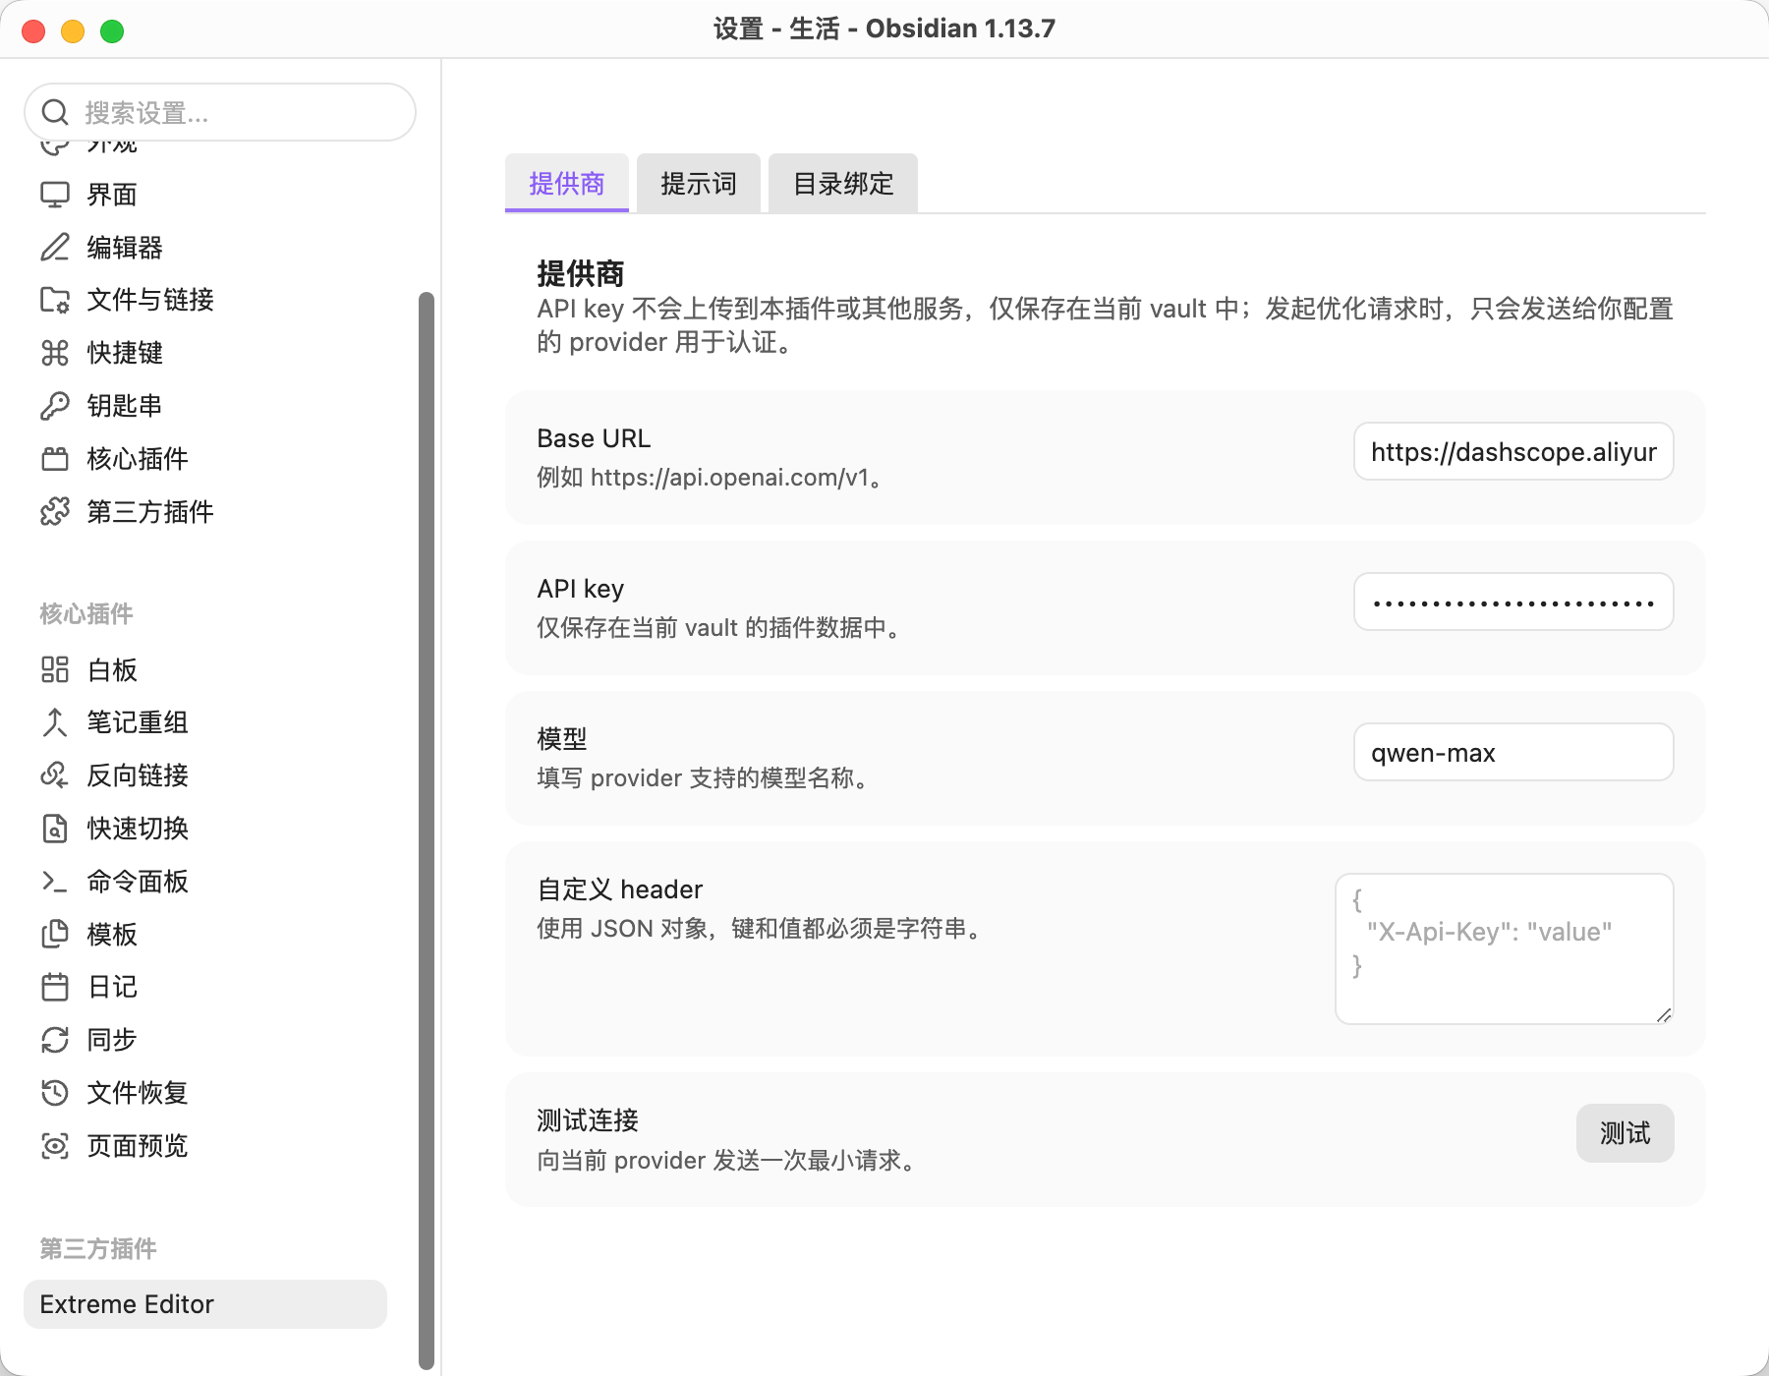Open 钥匙串 settings label
This screenshot has width=1769, height=1376.
(x=125, y=406)
